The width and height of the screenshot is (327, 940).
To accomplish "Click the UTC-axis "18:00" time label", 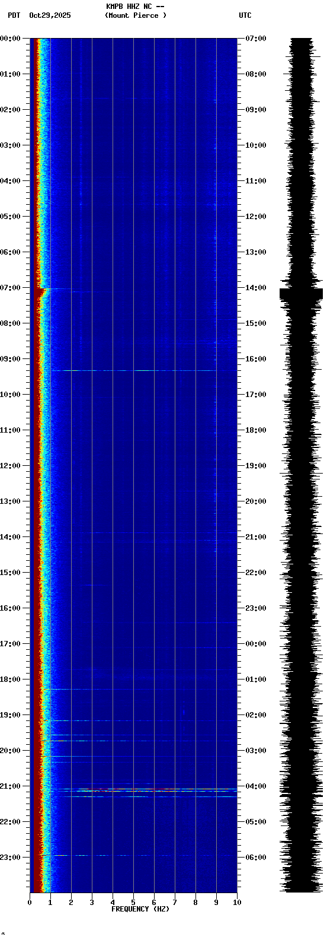I will (x=256, y=430).
